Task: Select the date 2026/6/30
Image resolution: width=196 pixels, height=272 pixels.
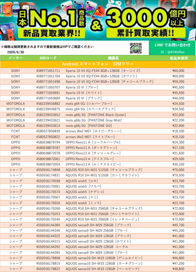Action: 16,52
